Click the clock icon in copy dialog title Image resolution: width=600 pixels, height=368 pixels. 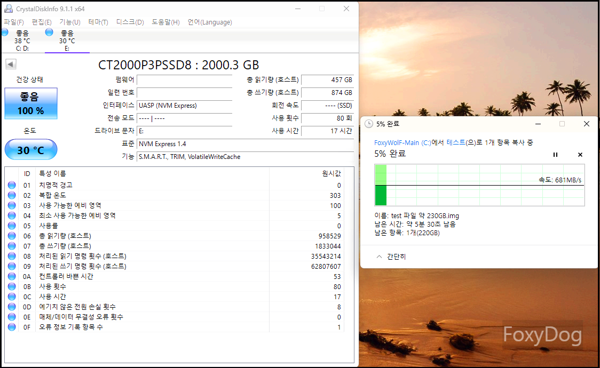point(369,124)
